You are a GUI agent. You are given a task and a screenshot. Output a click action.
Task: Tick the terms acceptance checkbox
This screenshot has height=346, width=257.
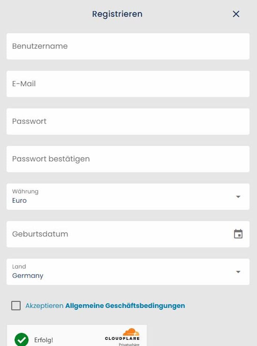(x=16, y=306)
